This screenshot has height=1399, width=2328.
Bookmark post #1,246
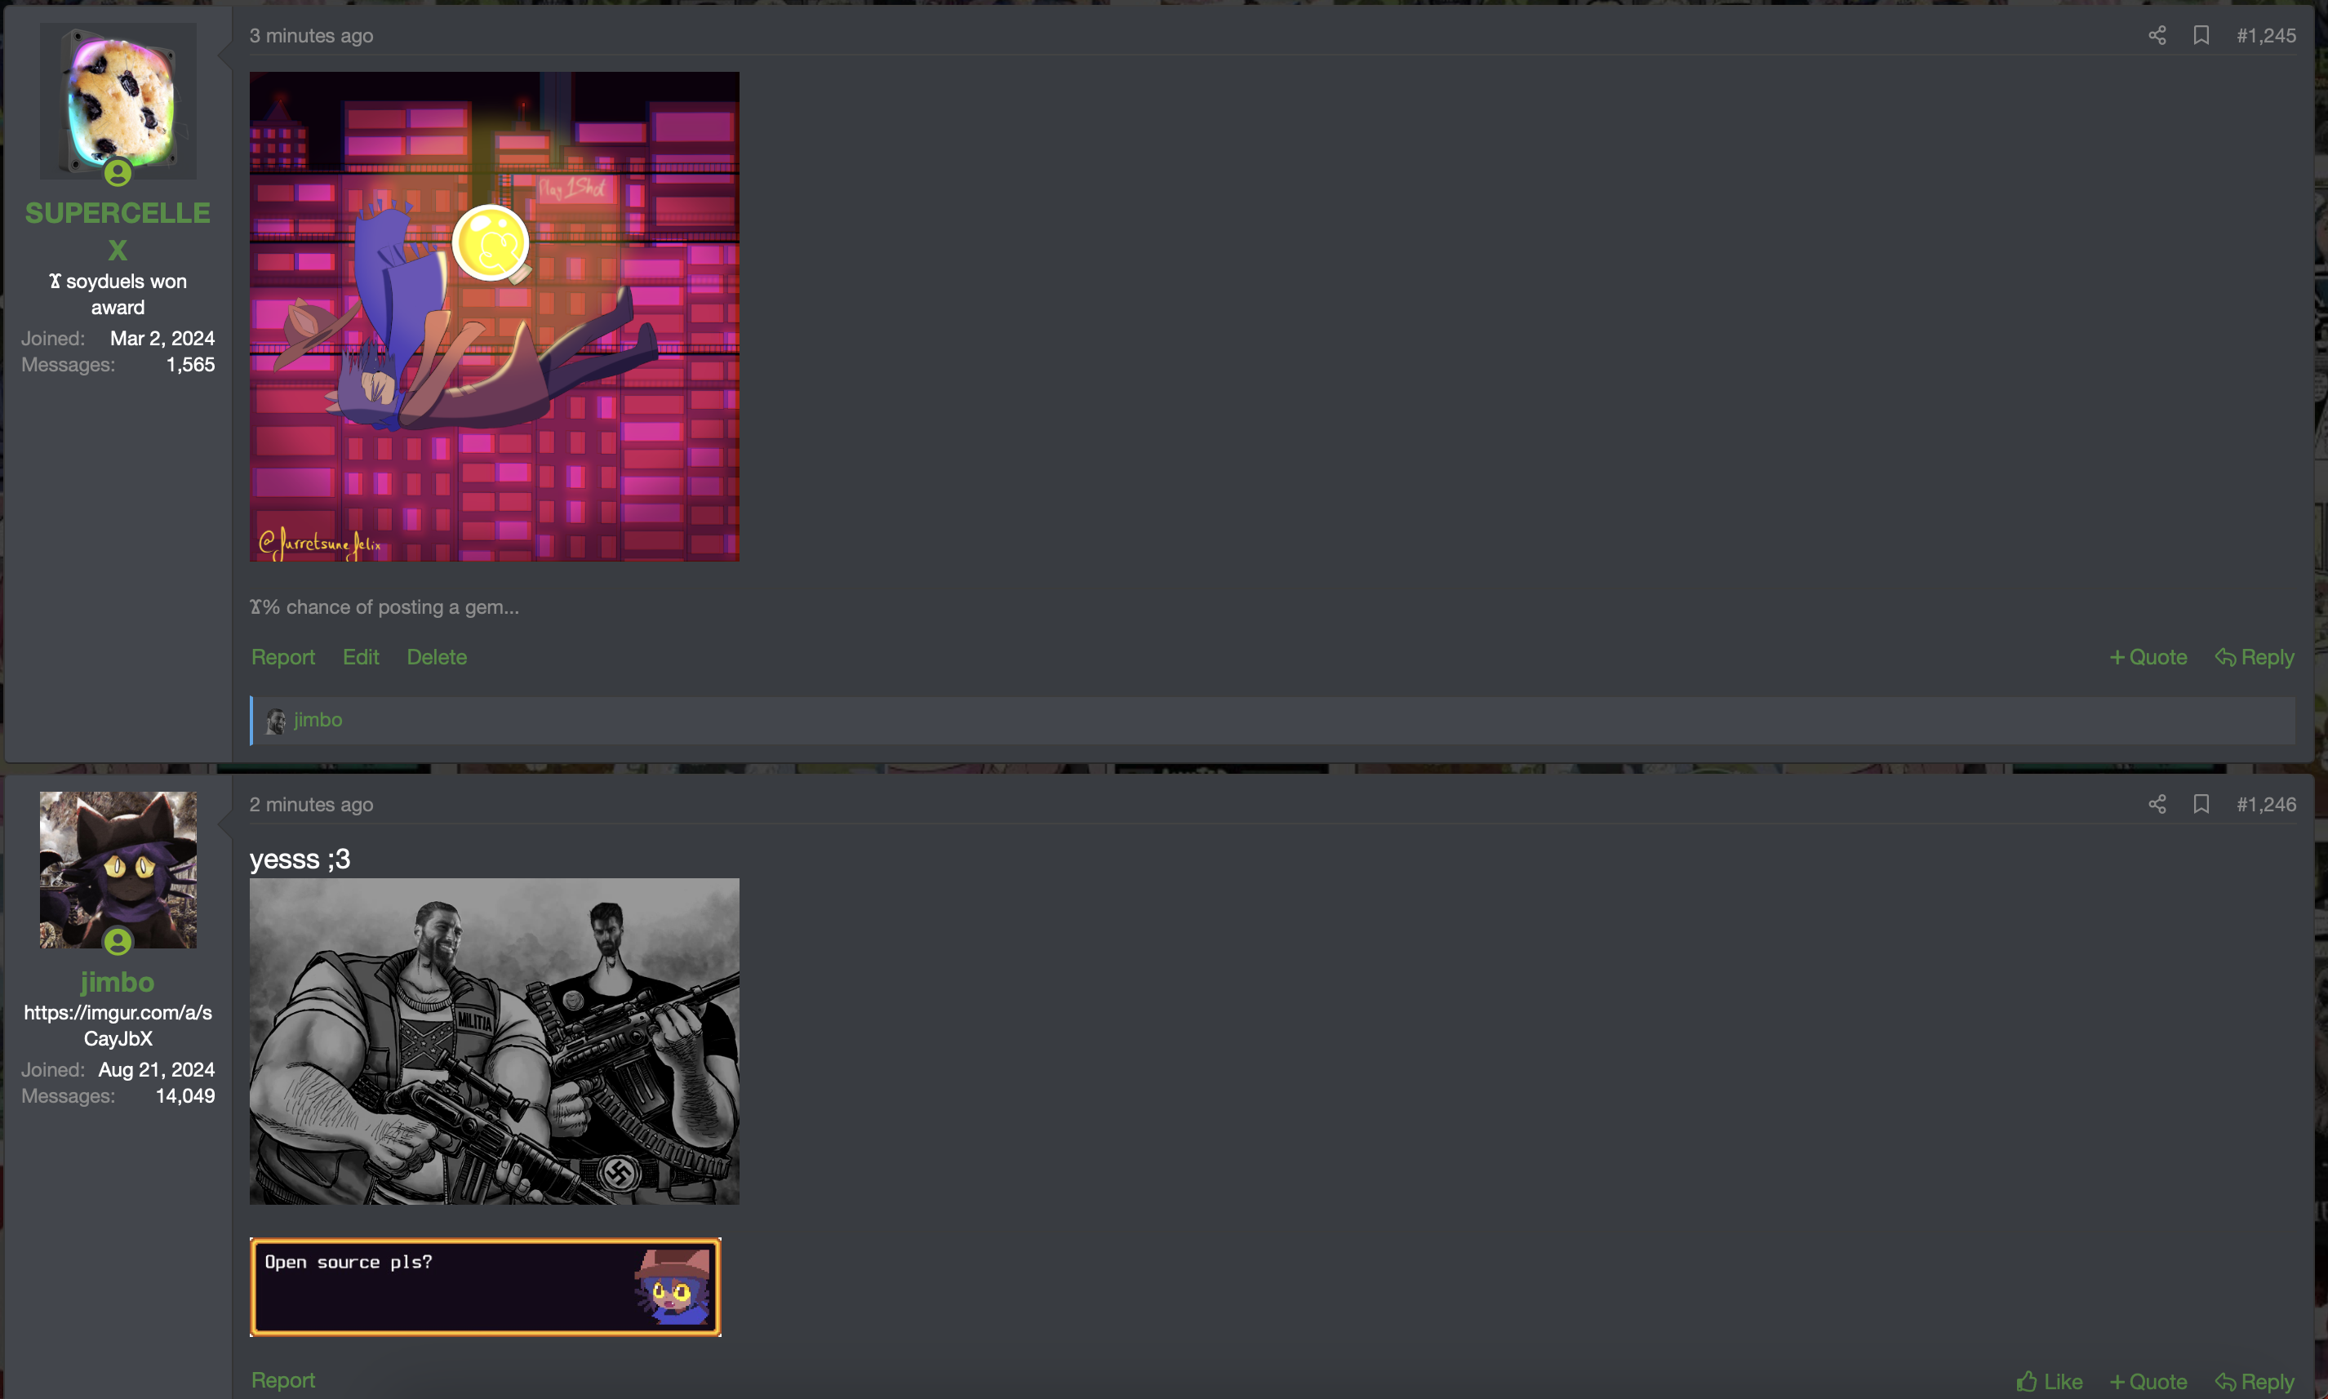[2201, 804]
